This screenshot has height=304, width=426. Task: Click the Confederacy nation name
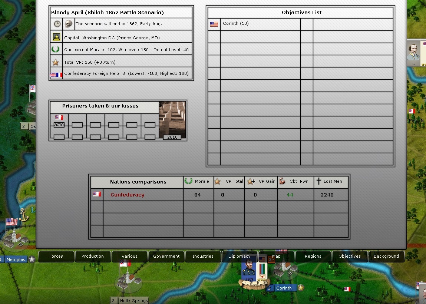128,195
